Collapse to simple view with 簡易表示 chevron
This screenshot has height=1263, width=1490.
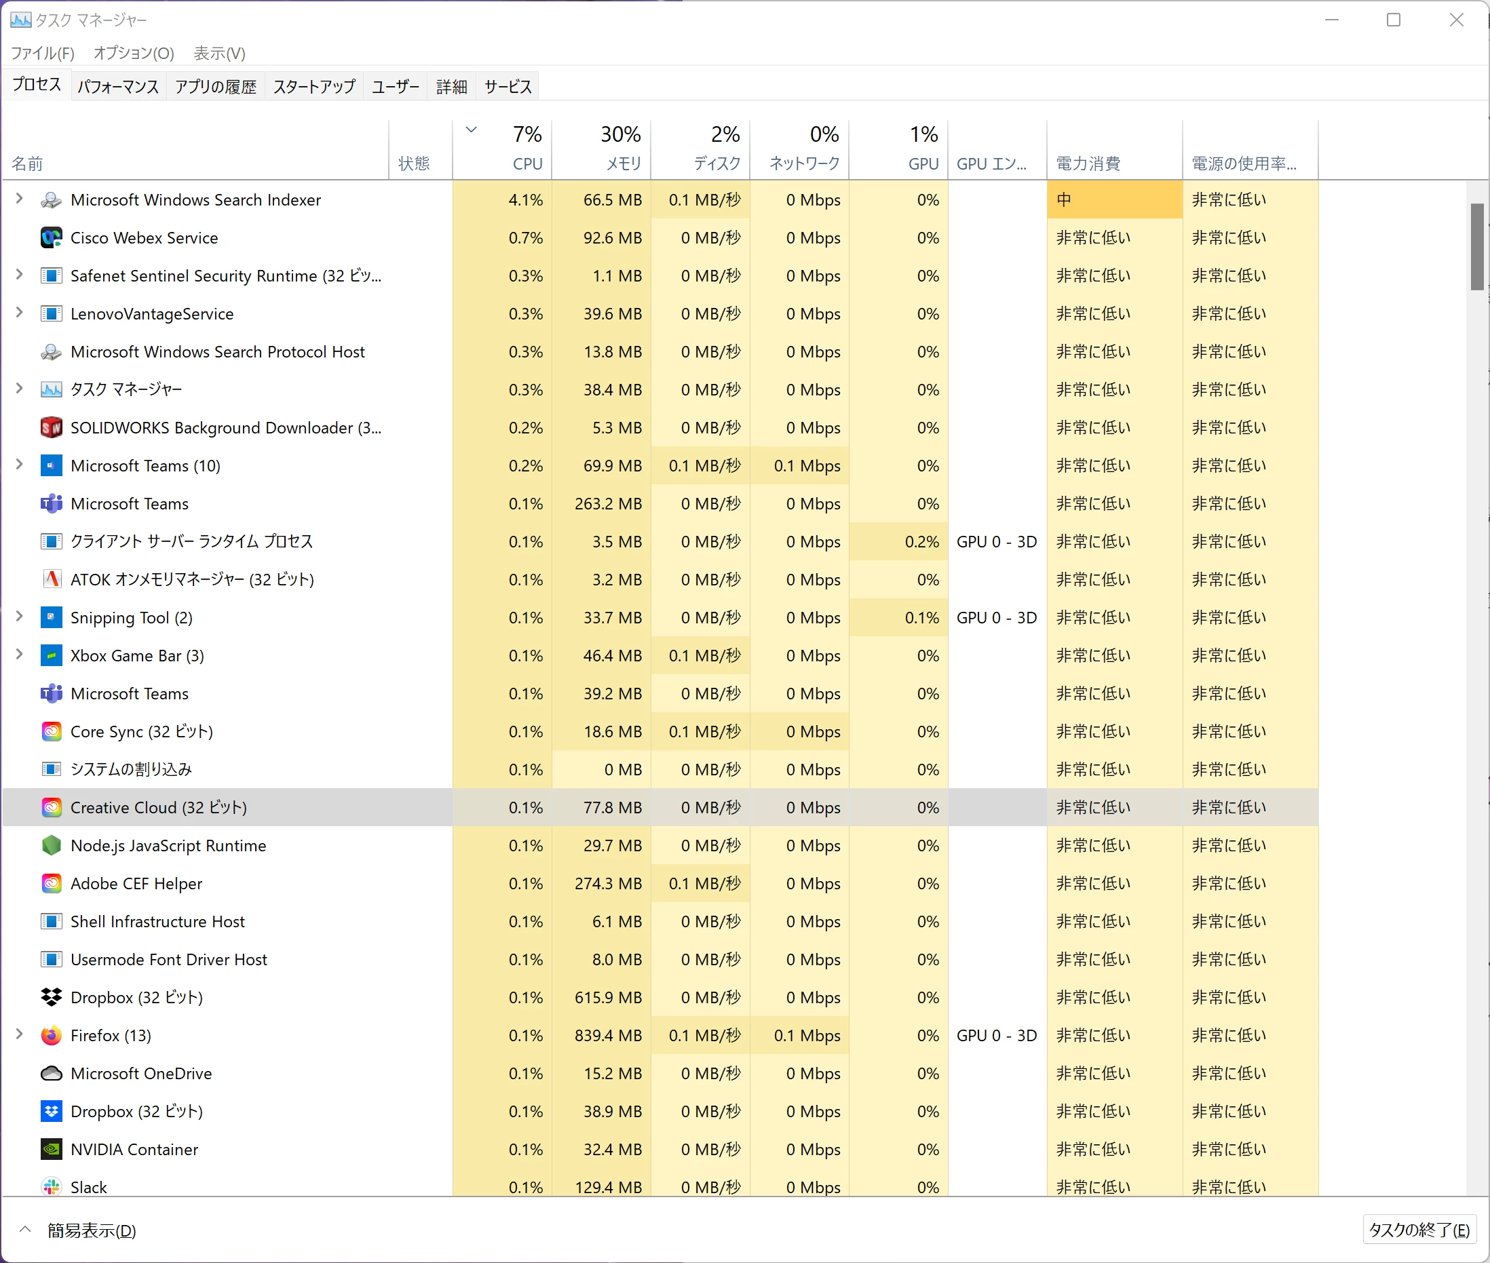pos(25,1229)
